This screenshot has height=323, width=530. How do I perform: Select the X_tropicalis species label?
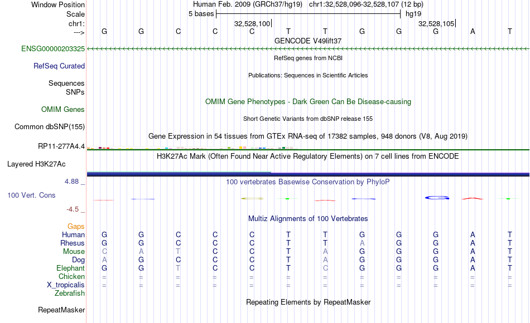[66, 285]
